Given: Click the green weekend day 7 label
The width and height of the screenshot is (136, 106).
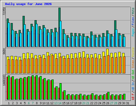Looking at the screenshot, I should pos(33,103).
